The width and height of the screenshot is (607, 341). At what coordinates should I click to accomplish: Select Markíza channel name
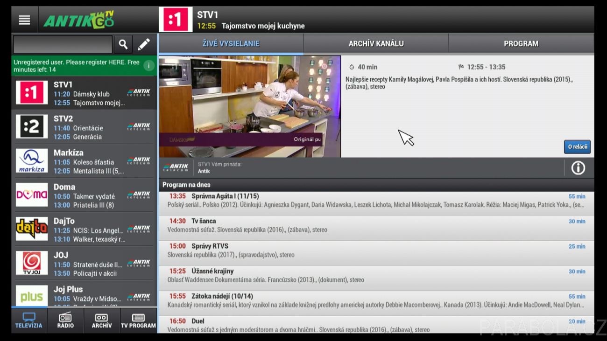(x=69, y=153)
